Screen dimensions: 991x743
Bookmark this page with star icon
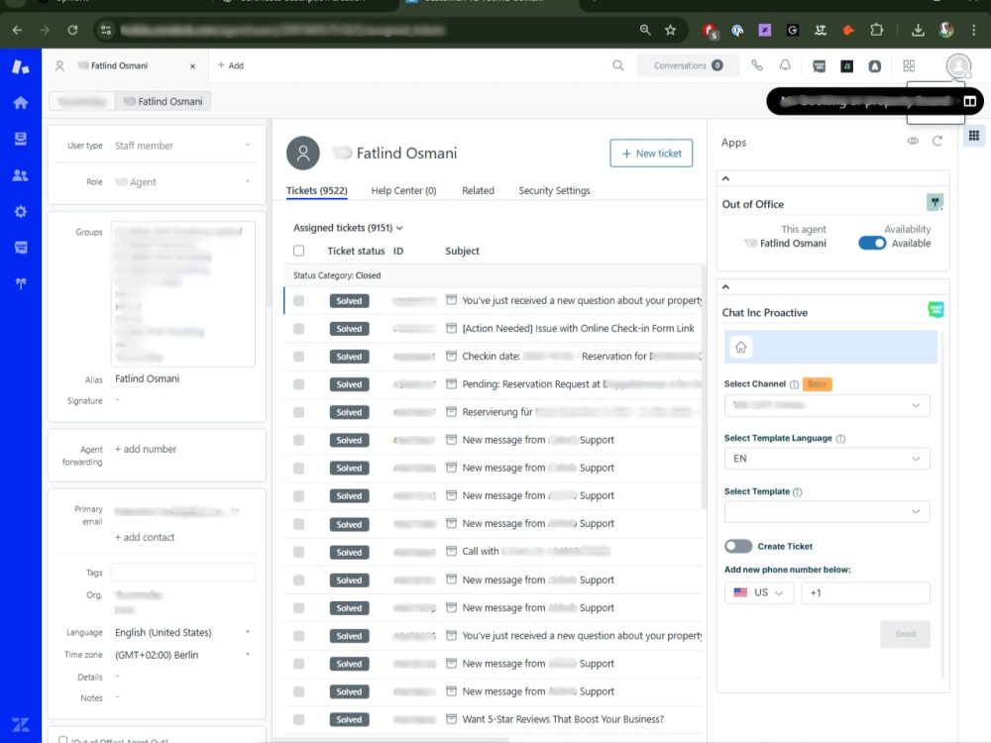(x=671, y=30)
